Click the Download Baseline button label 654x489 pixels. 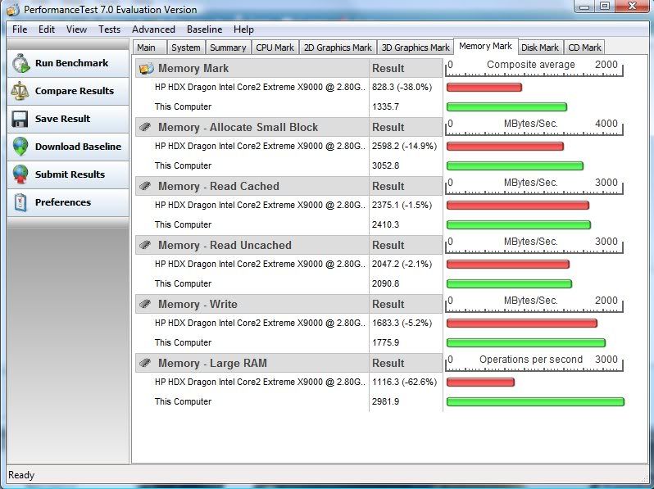click(x=78, y=147)
